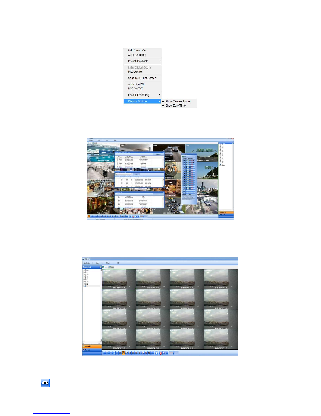
Task: Click the full screen arrows icon ending the layout toolbar
Action: pos(152,353)
